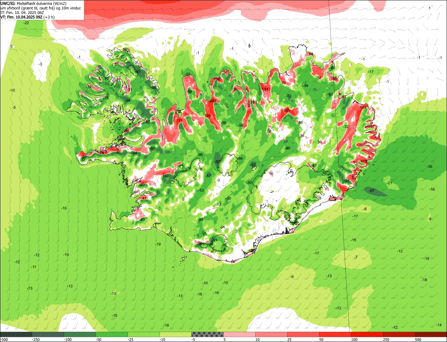Image resolution: width=447 pixels, height=342 pixels.
Task: Select the '128' flux value label
Action: tap(208, 116)
